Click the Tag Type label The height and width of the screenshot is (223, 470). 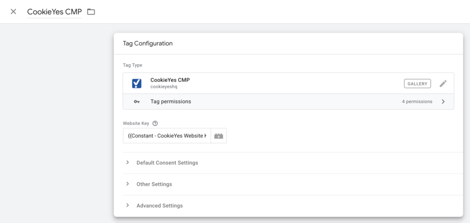[x=133, y=65]
